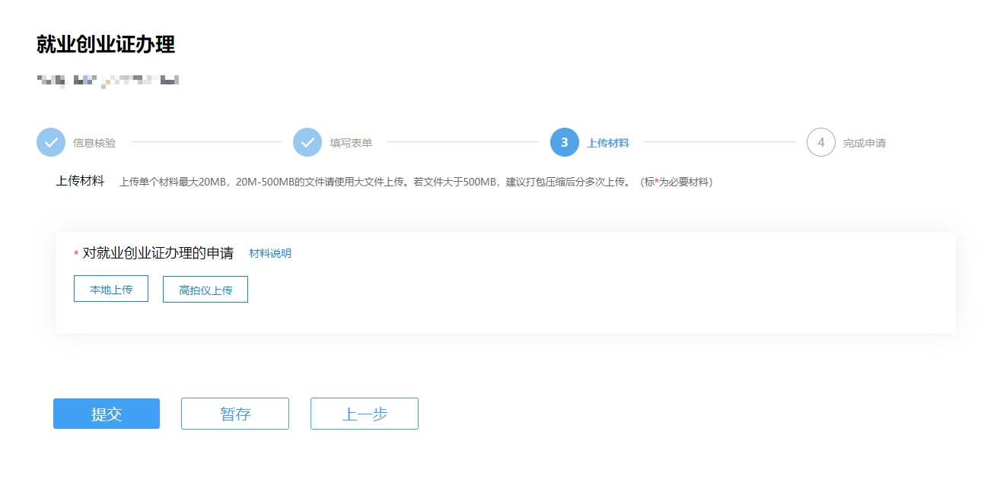
Task: Save draft using 暂存 button
Action: click(x=235, y=414)
